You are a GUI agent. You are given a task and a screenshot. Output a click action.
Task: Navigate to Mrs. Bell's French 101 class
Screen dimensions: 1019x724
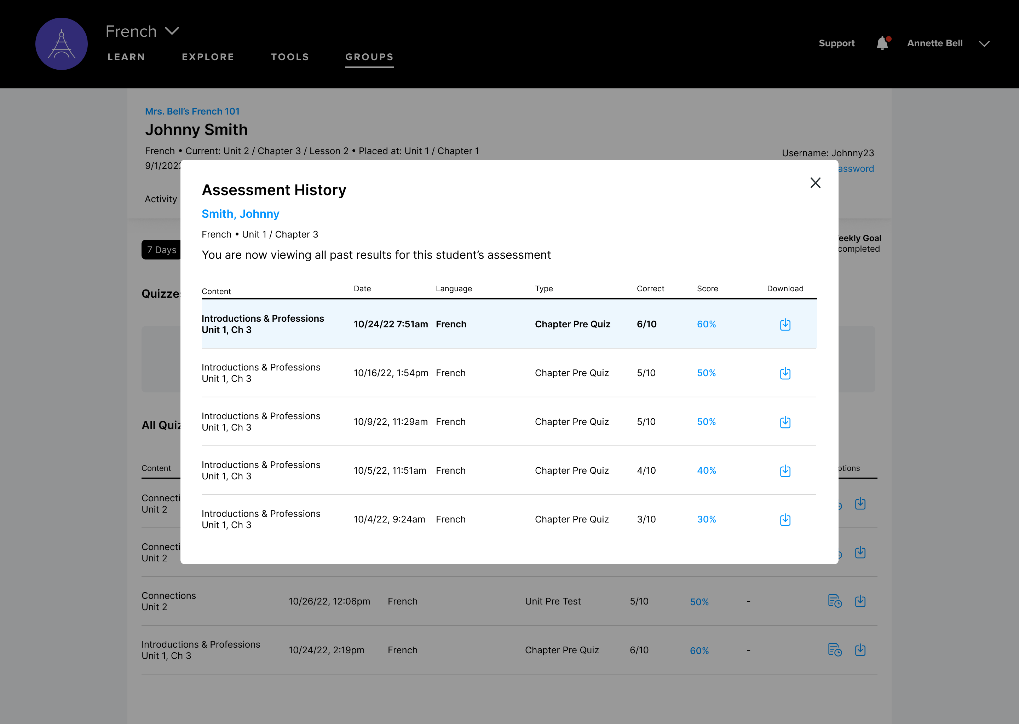point(192,111)
